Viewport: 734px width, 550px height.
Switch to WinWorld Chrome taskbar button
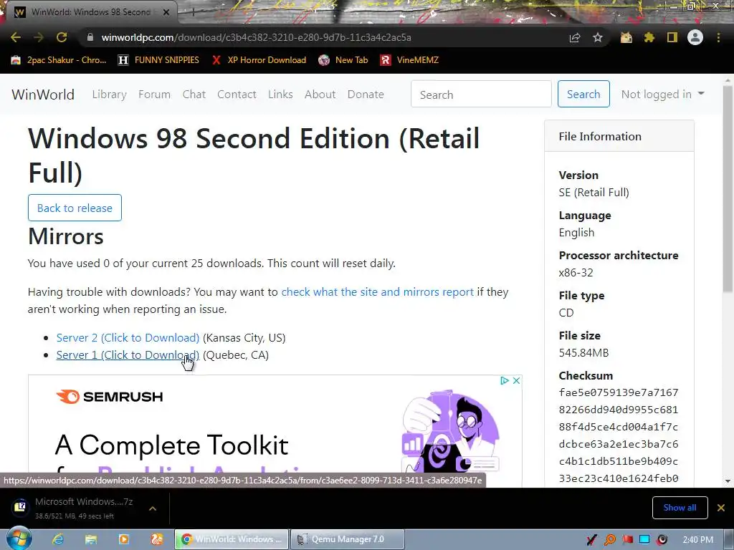[232, 539]
